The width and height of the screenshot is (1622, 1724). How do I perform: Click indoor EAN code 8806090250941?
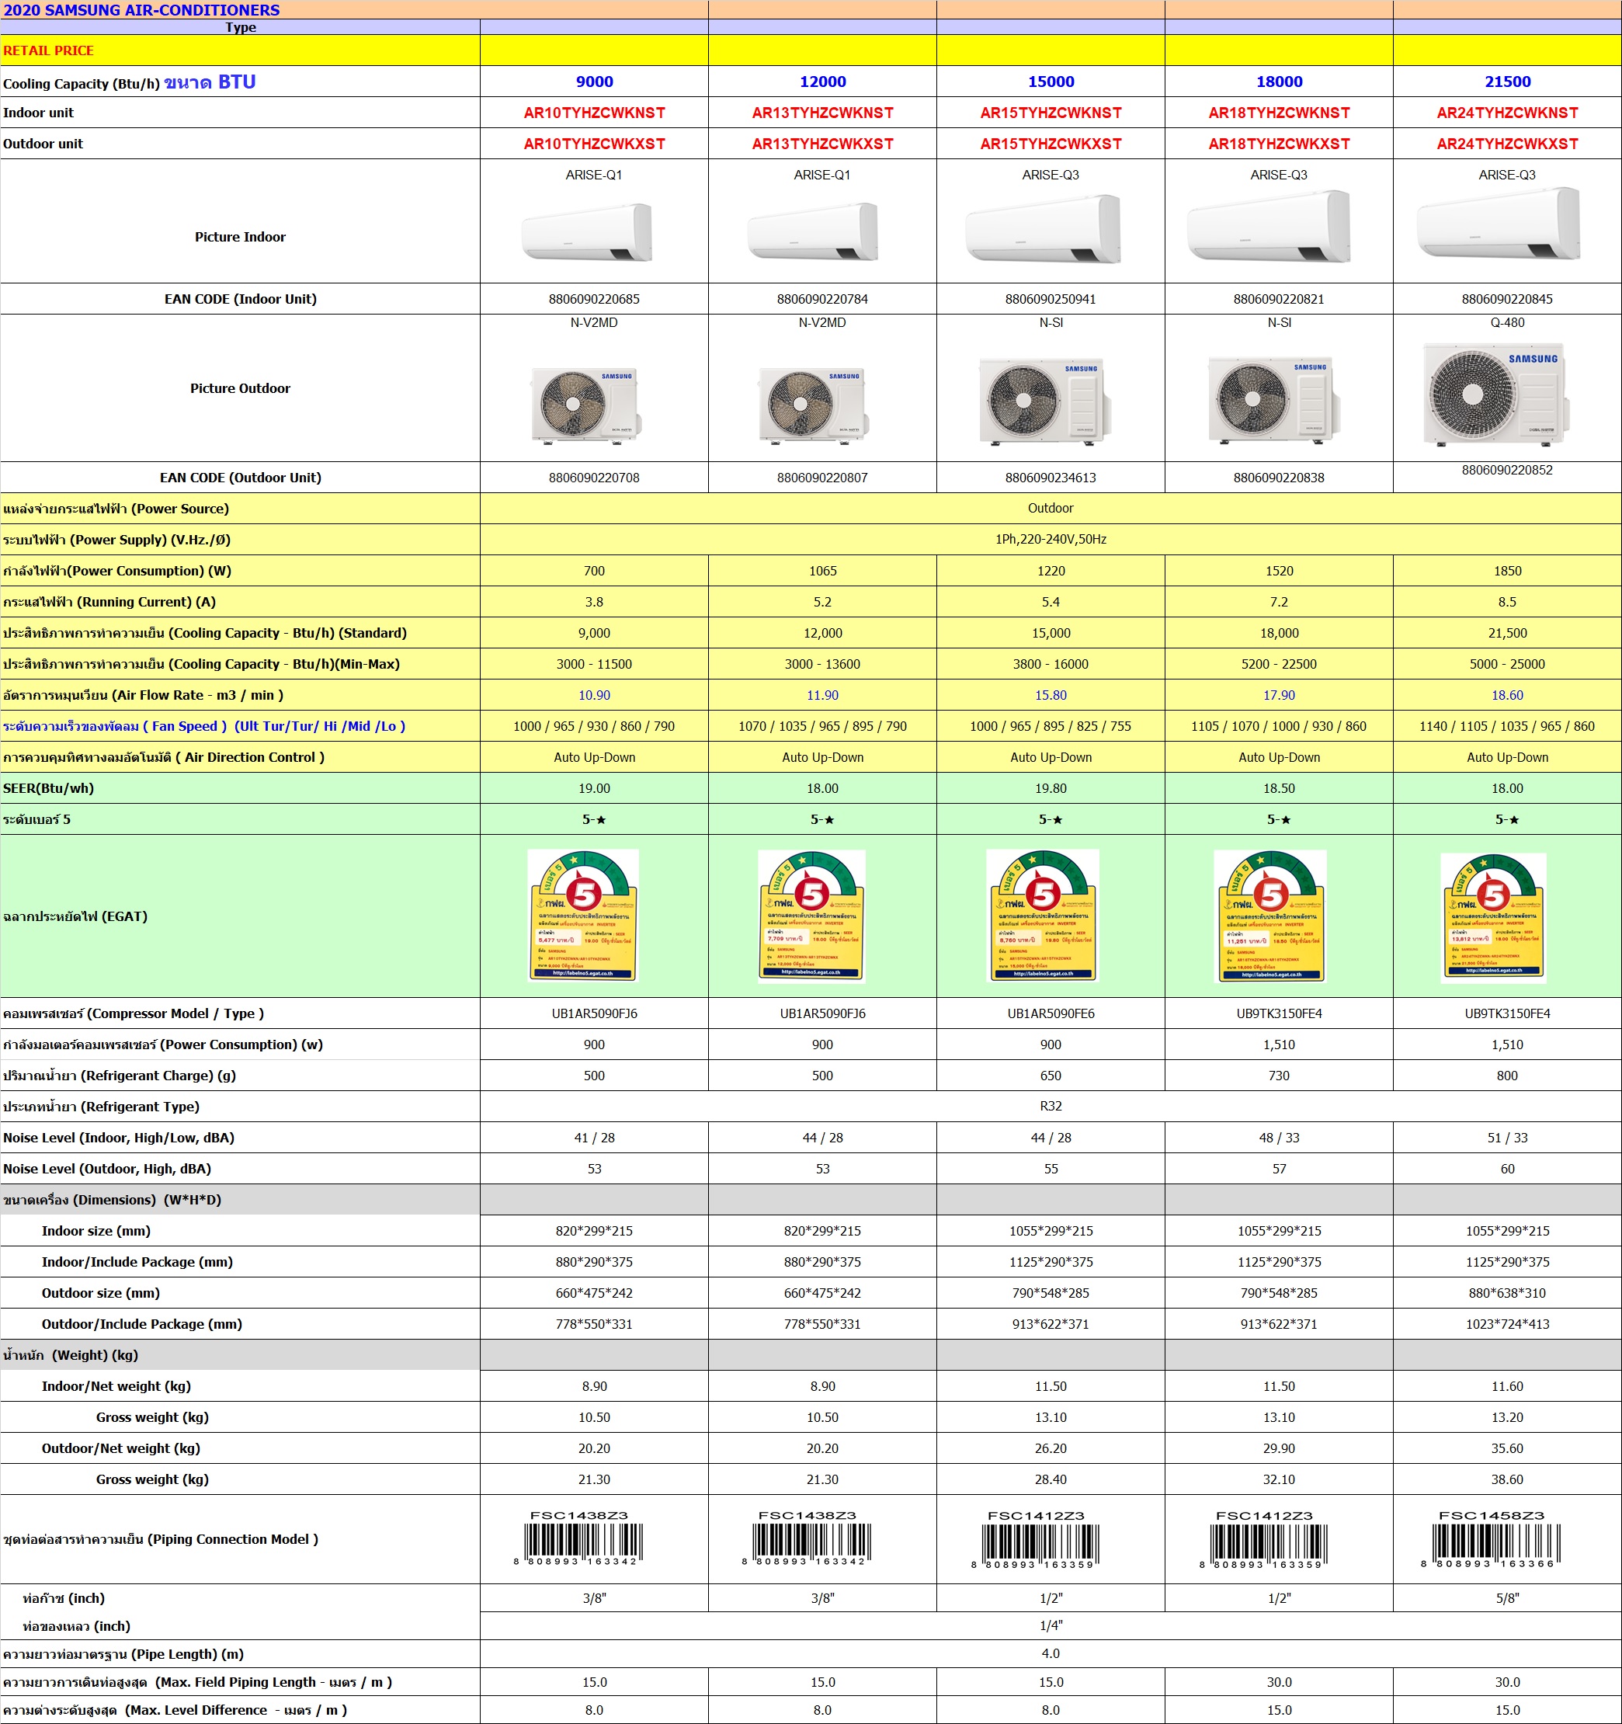point(1051,299)
